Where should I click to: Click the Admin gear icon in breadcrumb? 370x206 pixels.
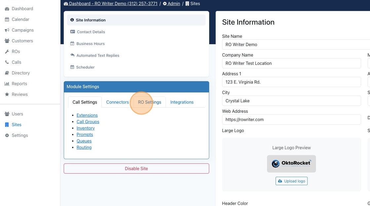165,4
